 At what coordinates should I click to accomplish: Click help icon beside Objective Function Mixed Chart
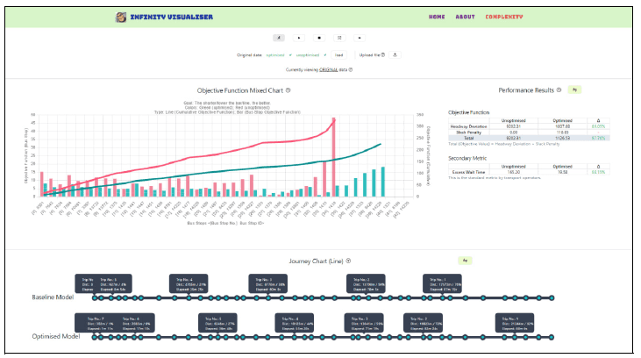point(288,89)
